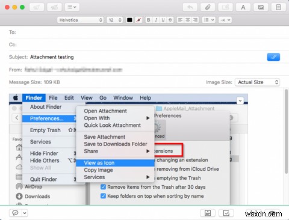Align text left
289x220 pixels.
(180, 20)
